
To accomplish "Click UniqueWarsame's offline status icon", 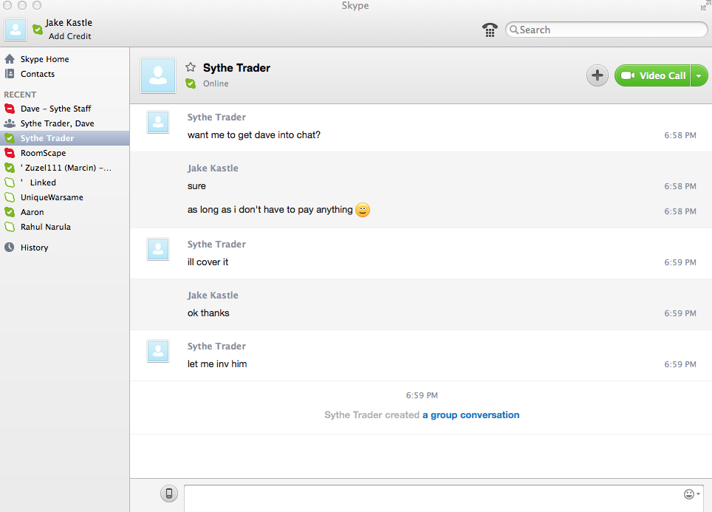I will coord(10,197).
